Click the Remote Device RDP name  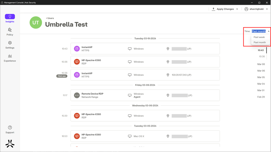coord(92,94)
